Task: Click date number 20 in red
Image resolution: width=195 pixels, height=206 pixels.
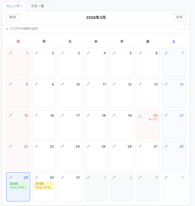Action: [155, 116]
